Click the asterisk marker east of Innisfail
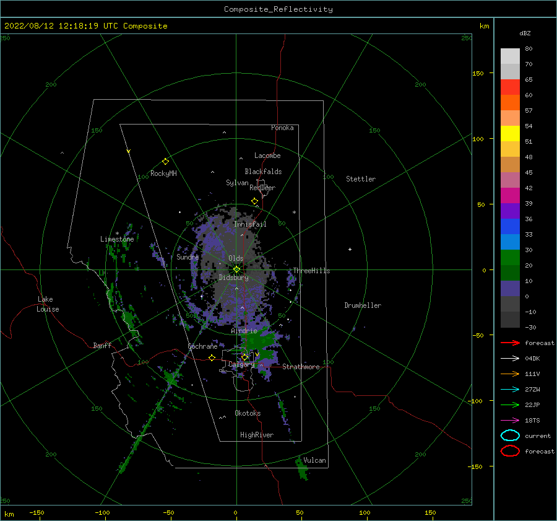This screenshot has width=557, height=521. (x=294, y=212)
